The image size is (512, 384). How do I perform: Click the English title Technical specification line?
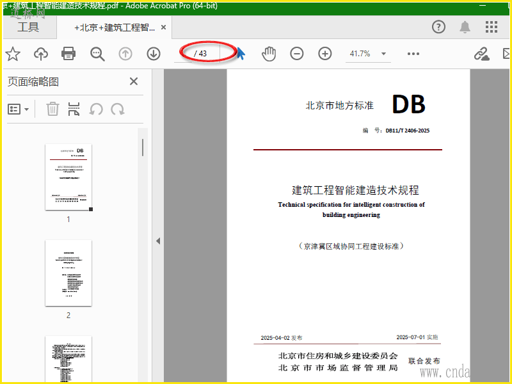tap(351, 205)
